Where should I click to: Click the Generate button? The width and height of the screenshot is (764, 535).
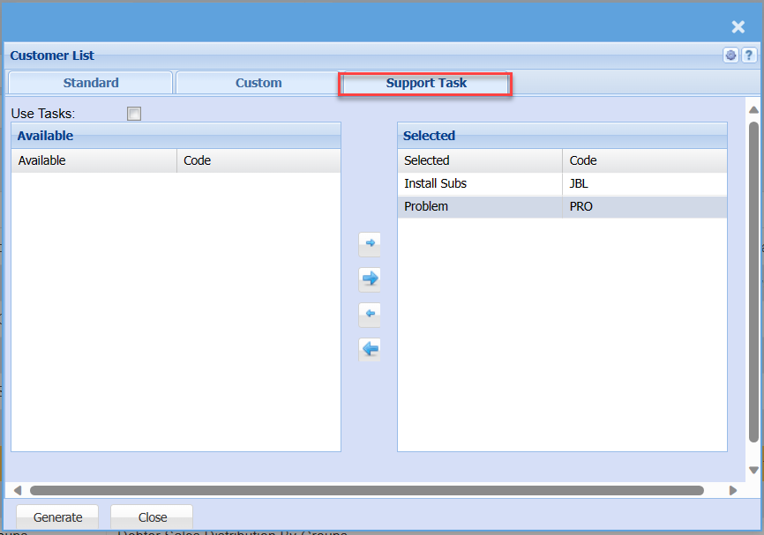57,517
